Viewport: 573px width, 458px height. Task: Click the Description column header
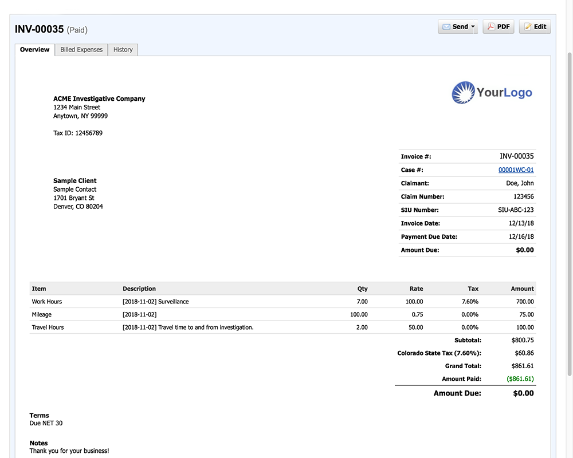pyautogui.click(x=139, y=289)
